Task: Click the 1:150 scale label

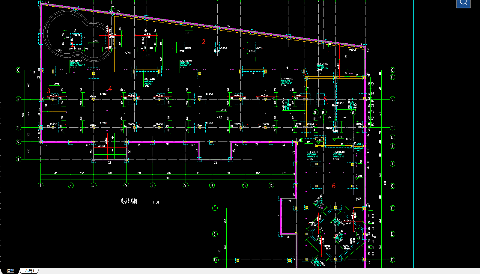Action: (156, 202)
